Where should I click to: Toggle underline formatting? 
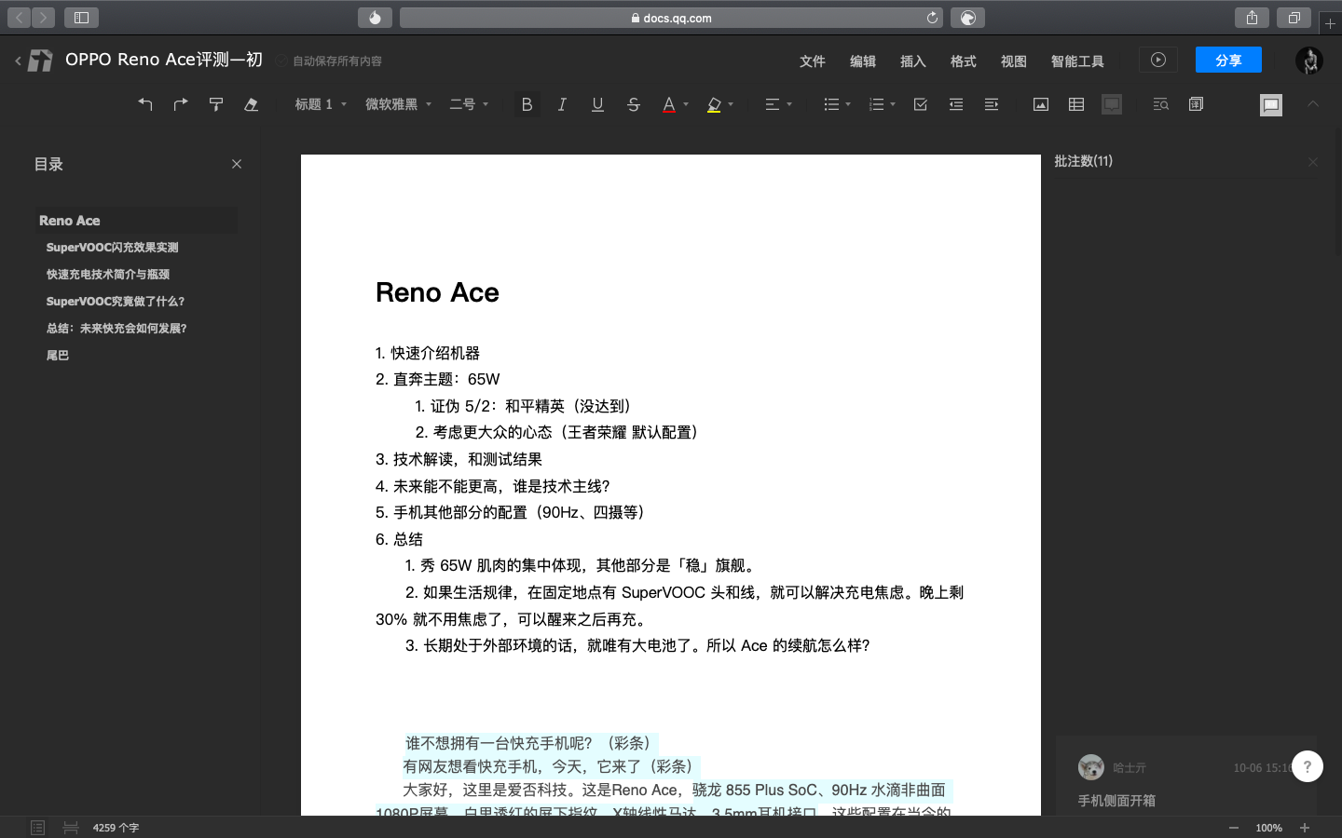(x=597, y=104)
